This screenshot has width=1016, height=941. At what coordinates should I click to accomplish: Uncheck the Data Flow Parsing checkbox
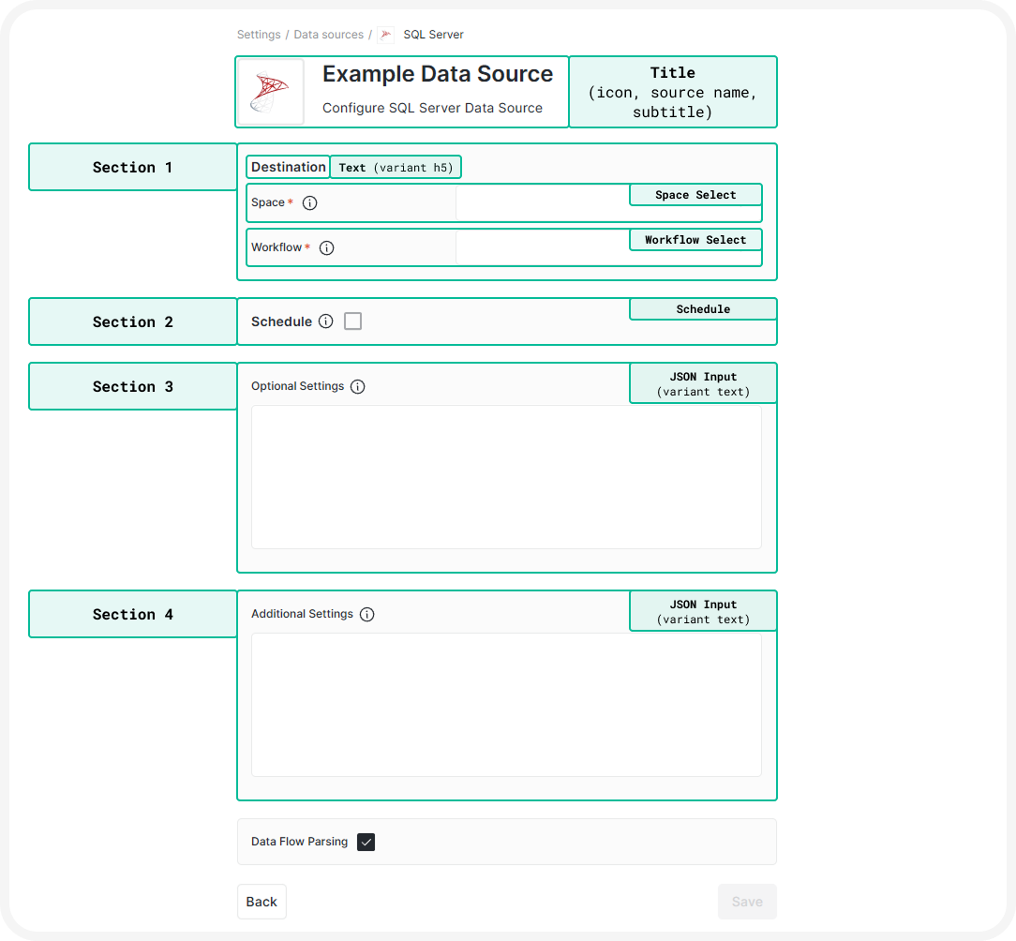(366, 842)
